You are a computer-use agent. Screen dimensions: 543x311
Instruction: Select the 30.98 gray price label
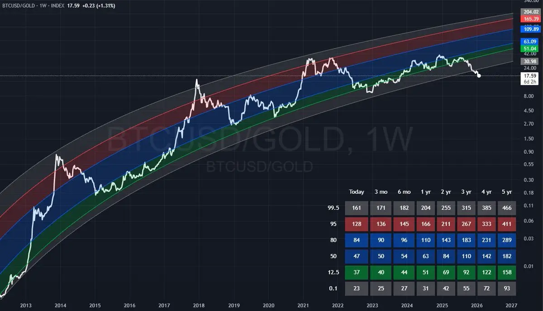529,61
